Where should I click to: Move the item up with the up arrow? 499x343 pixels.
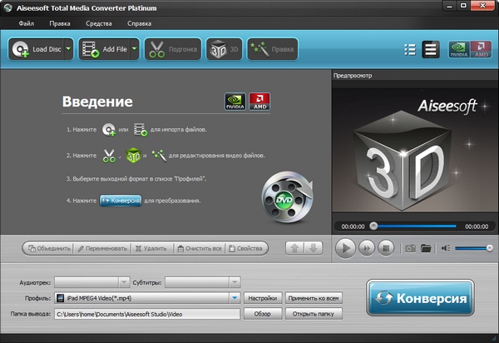point(294,248)
